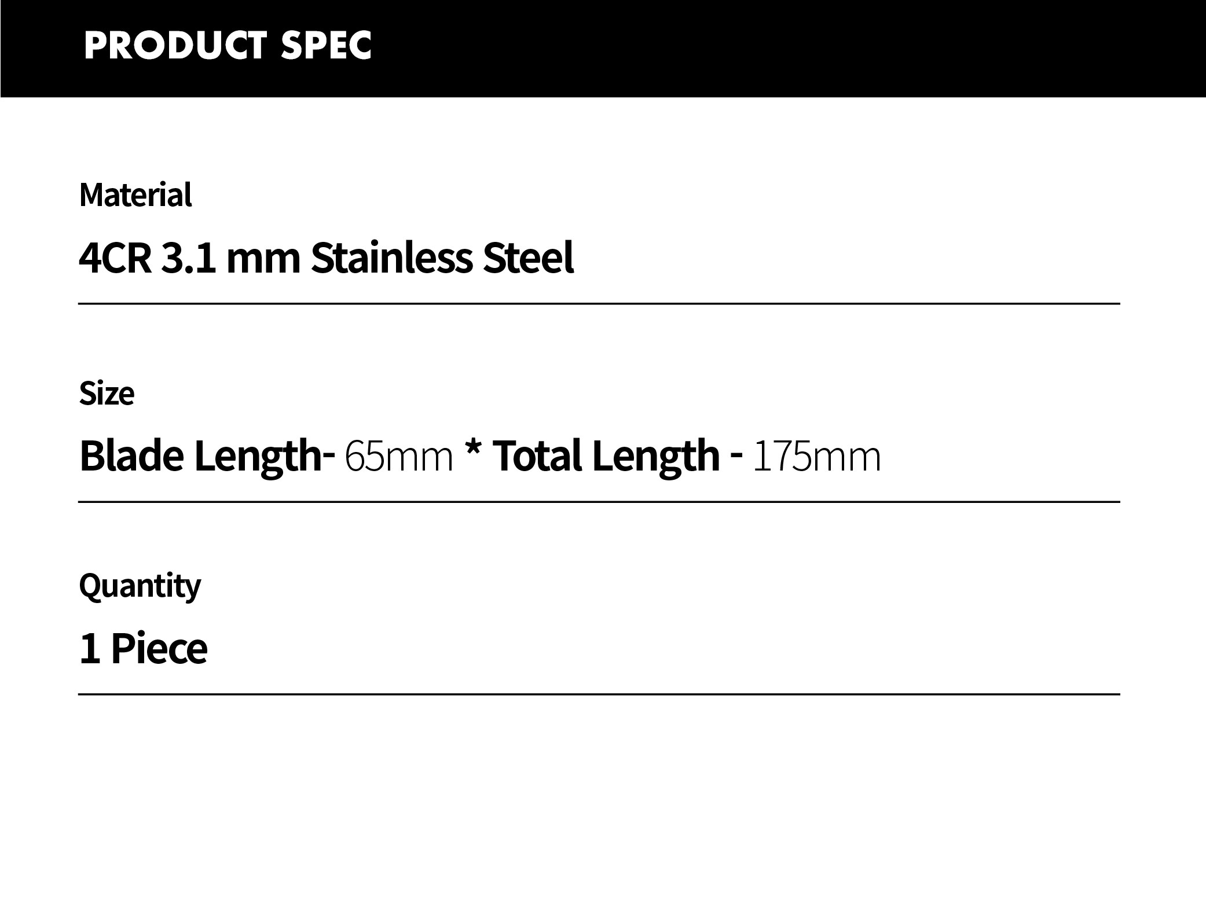Click the divider line below Stainless Steel
The image size is (1206, 915).
click(599, 303)
